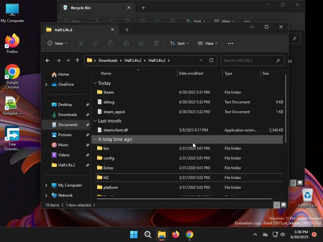Collapse the A long time ago group
Viewport: 323px width, 242px height.
(95, 139)
